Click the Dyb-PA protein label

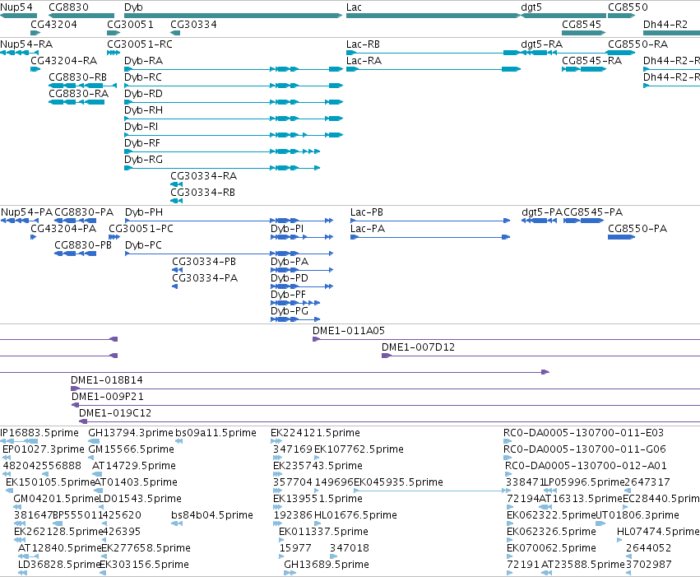[x=290, y=262]
